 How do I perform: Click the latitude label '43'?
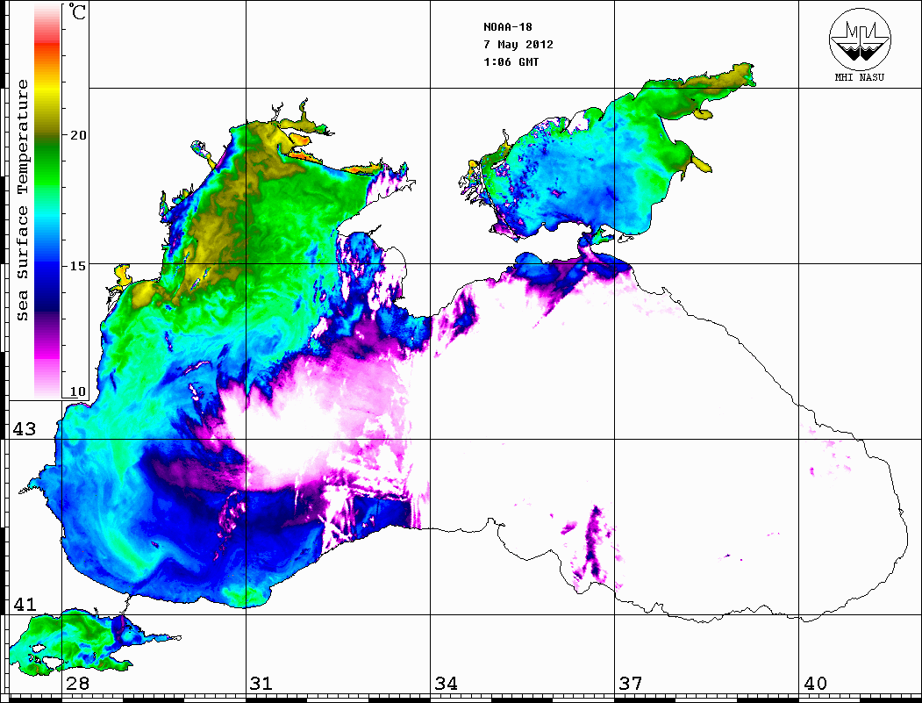(x=24, y=429)
